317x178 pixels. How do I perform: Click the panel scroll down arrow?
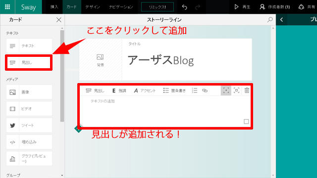pyautogui.click(x=62, y=176)
